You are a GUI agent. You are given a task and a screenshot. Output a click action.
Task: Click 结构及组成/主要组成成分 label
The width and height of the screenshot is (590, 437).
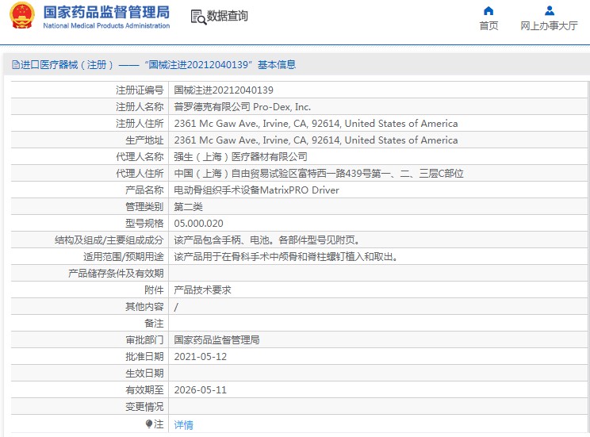109,240
